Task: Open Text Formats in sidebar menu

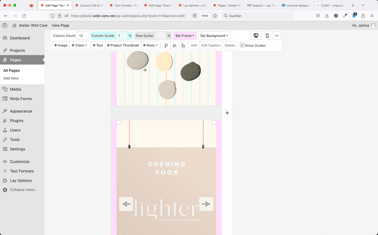Action: point(21,171)
